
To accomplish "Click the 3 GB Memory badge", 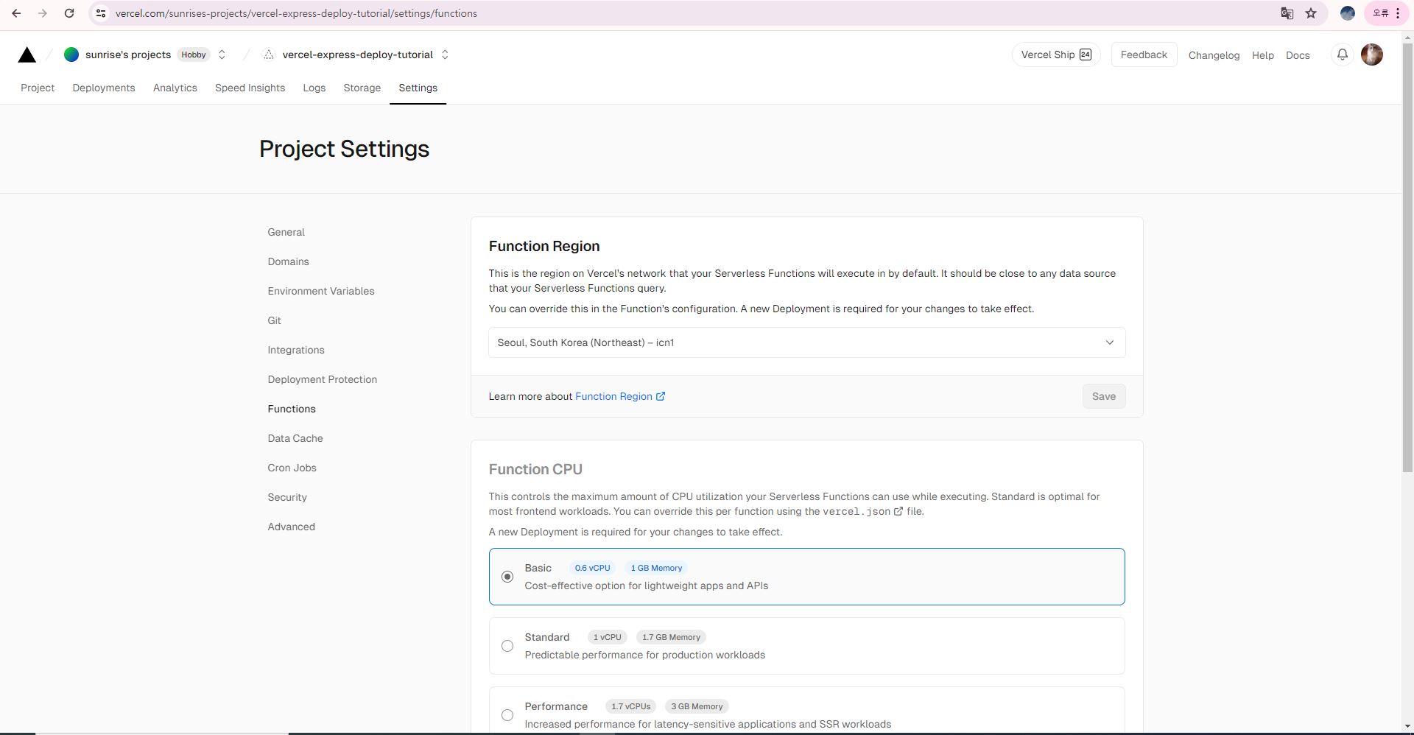I will pos(697,706).
